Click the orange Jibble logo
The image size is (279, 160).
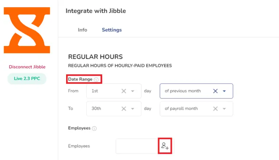coord(27,30)
